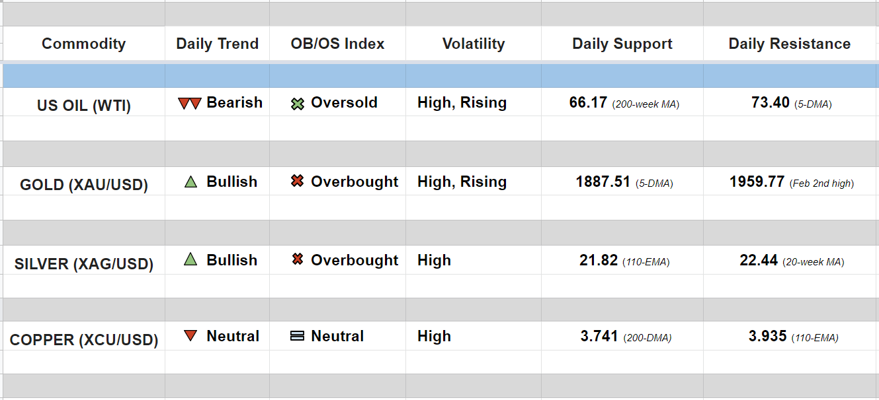Select the OB/OS Index header cell
Image resolution: width=879 pixels, height=400 pixels.
click(x=337, y=44)
